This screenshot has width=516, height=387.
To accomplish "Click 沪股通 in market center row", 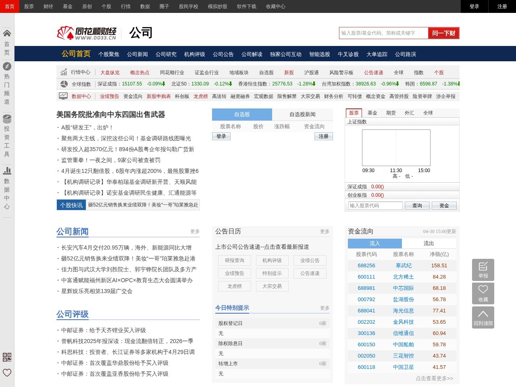I will [312, 73].
